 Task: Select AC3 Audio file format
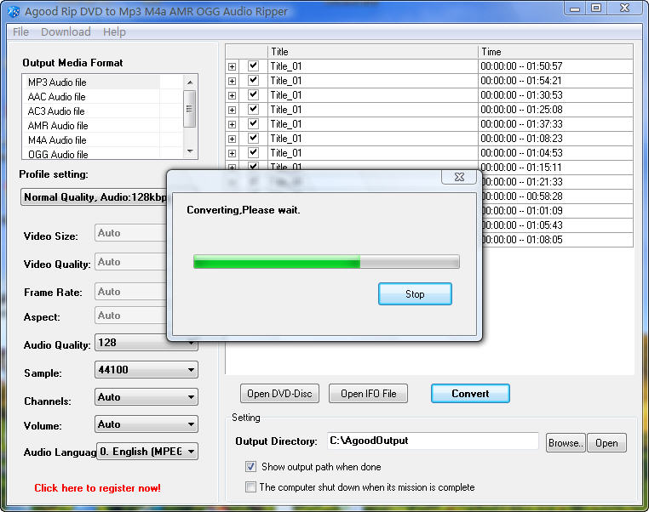(56, 111)
